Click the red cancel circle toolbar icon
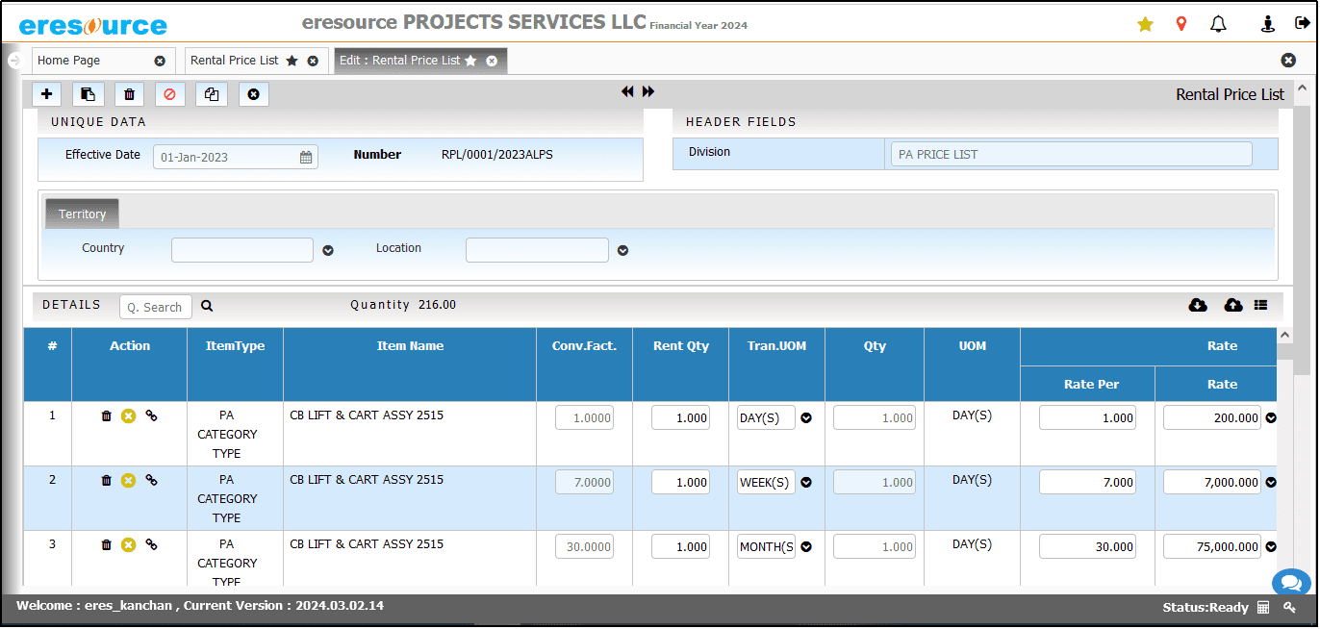Viewport: 1320px width, 629px height. 170,94
